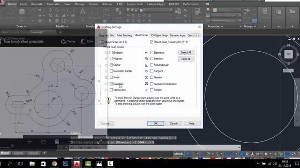Select the Circle tool in Draw panel
Screen dimensions: 300x168
click(22, 12)
